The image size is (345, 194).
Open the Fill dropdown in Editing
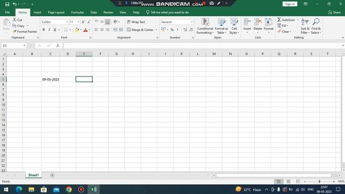(x=282, y=26)
